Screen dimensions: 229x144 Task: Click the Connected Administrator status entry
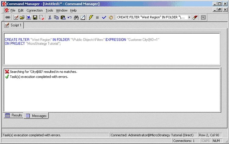(152, 135)
